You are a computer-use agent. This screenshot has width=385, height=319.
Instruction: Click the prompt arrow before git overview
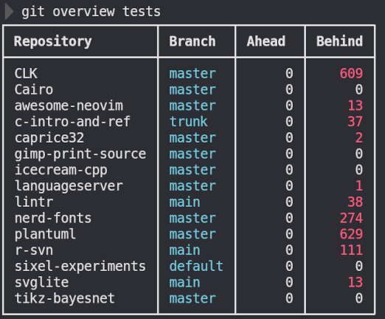click(x=9, y=12)
